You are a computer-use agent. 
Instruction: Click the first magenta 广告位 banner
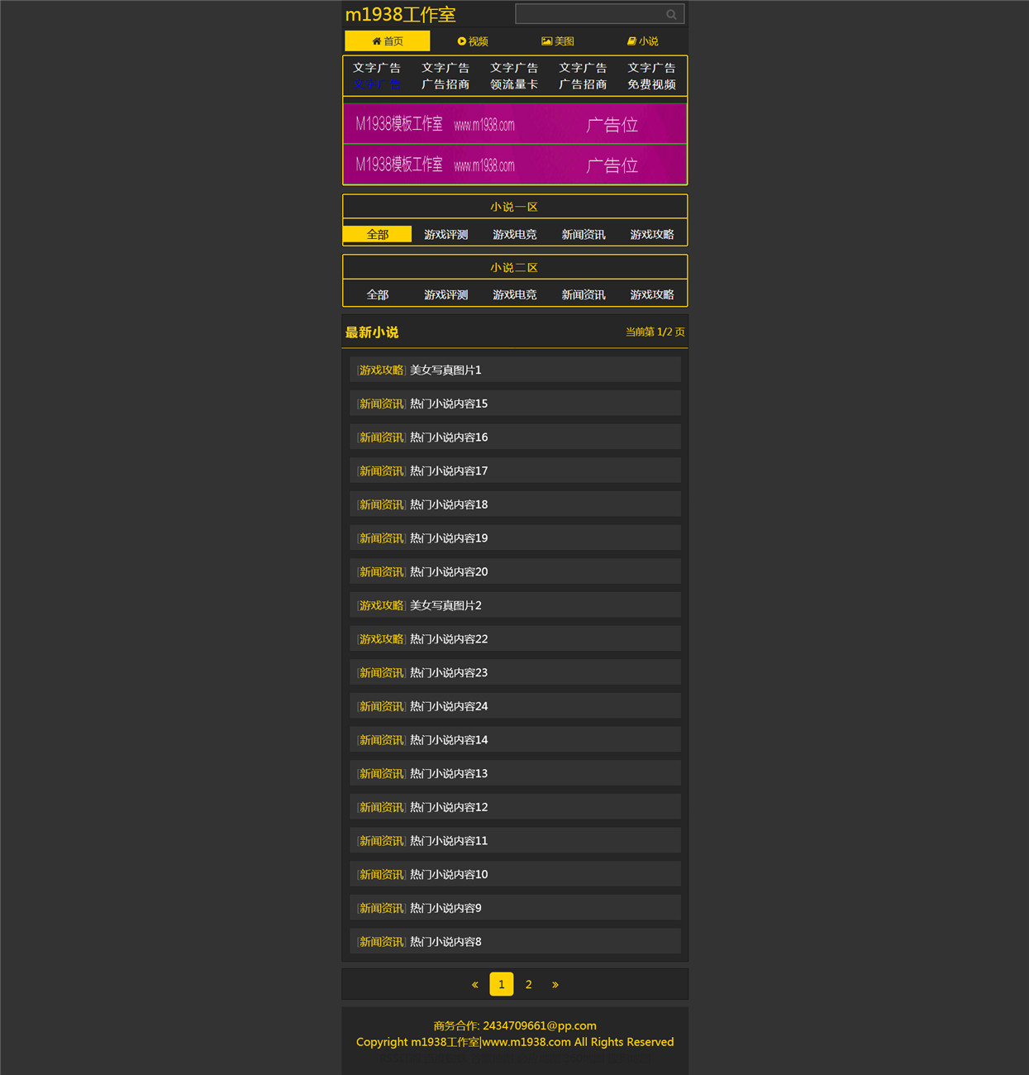[x=515, y=124]
